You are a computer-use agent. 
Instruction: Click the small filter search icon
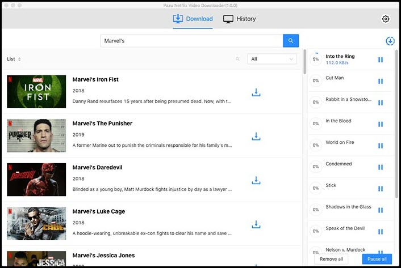pyautogui.click(x=237, y=59)
